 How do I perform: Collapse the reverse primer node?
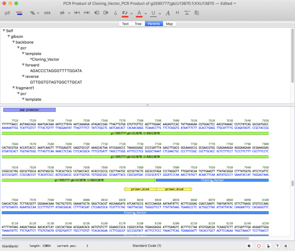(23, 76)
